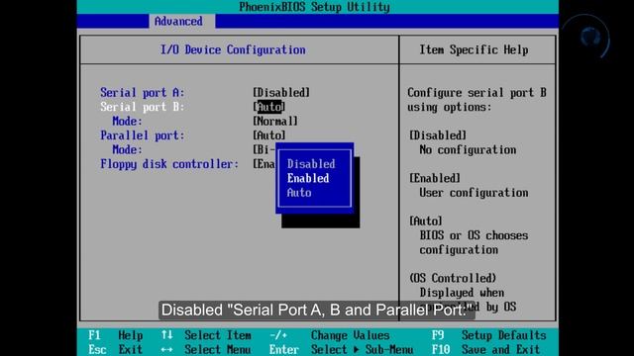Click the F1 Help key hint
The image size is (634, 356).
coord(115,335)
